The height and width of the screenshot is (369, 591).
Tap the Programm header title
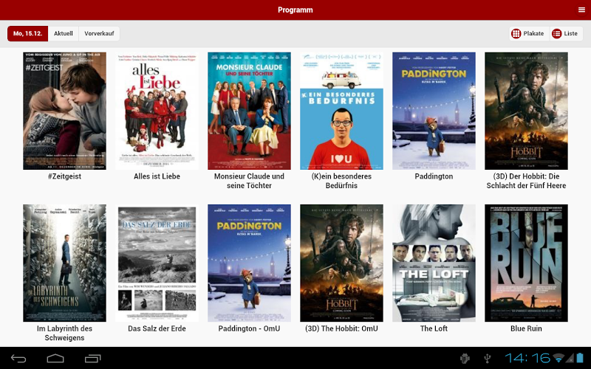295,10
